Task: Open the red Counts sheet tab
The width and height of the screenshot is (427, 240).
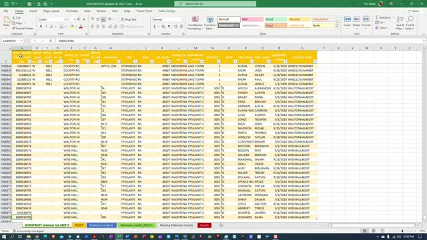Action: pos(204,225)
